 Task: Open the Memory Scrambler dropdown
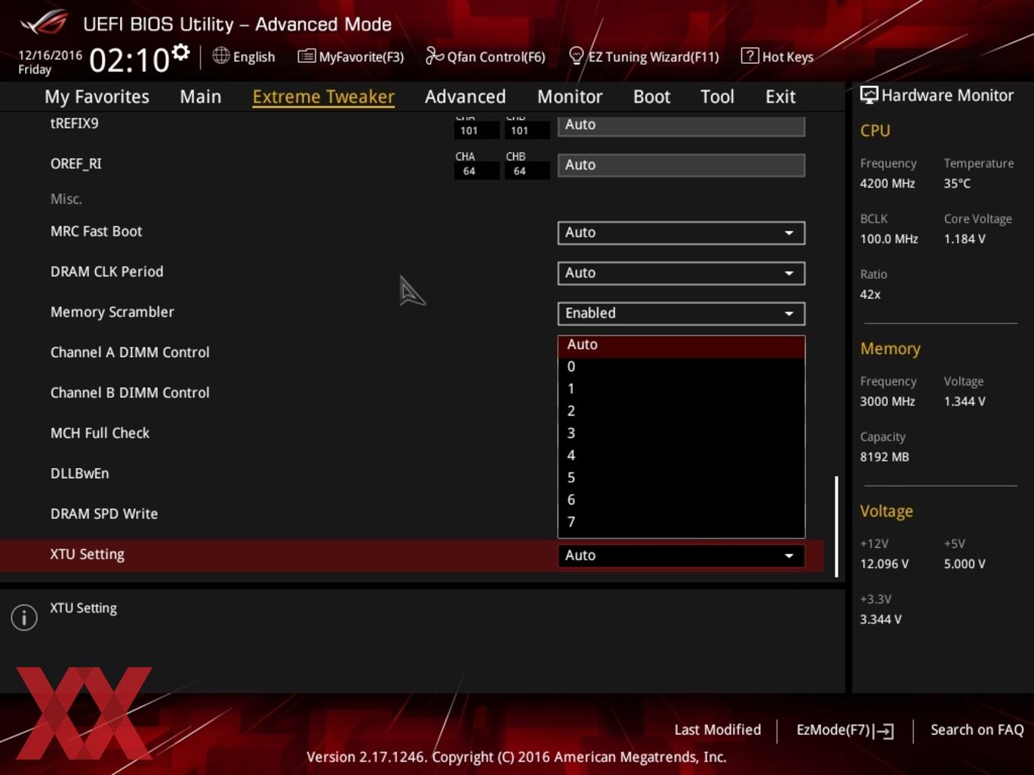[681, 313]
